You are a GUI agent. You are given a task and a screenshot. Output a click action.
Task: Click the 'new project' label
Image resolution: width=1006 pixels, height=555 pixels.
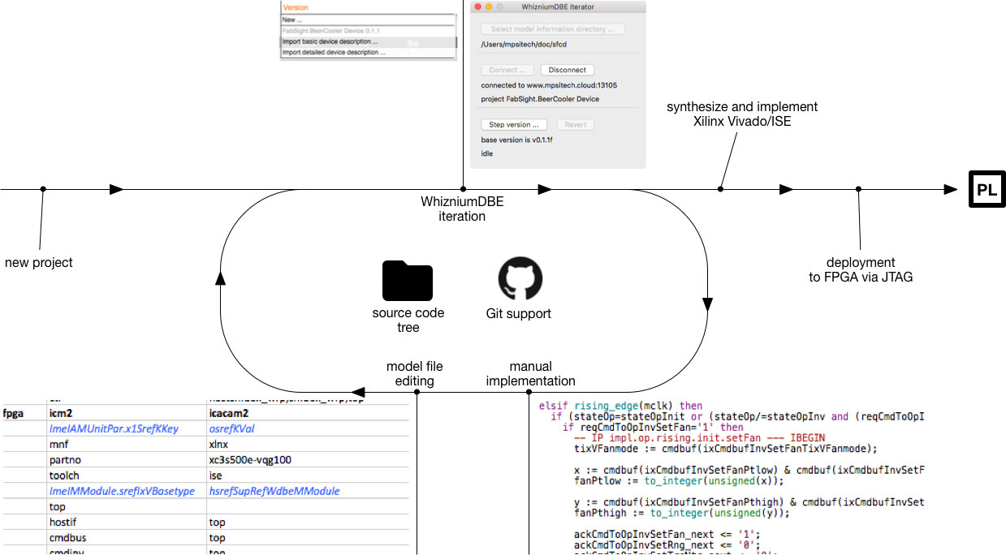tap(39, 262)
